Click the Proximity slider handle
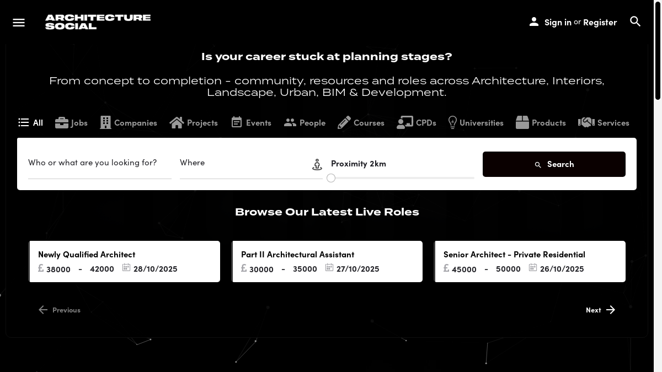Viewport: 662px width, 372px height. tap(331, 178)
